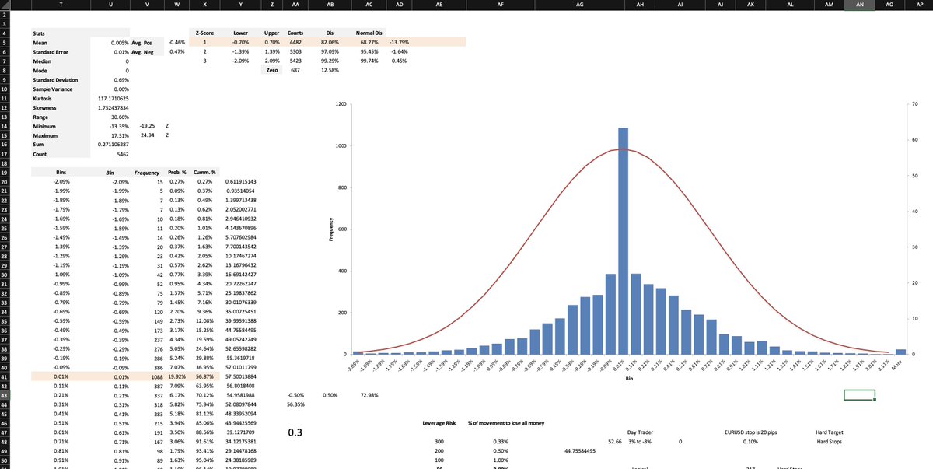Select the 'Normal Dis' header cell
Image resolution: width=933 pixels, height=469 pixels.
pyautogui.click(x=368, y=33)
